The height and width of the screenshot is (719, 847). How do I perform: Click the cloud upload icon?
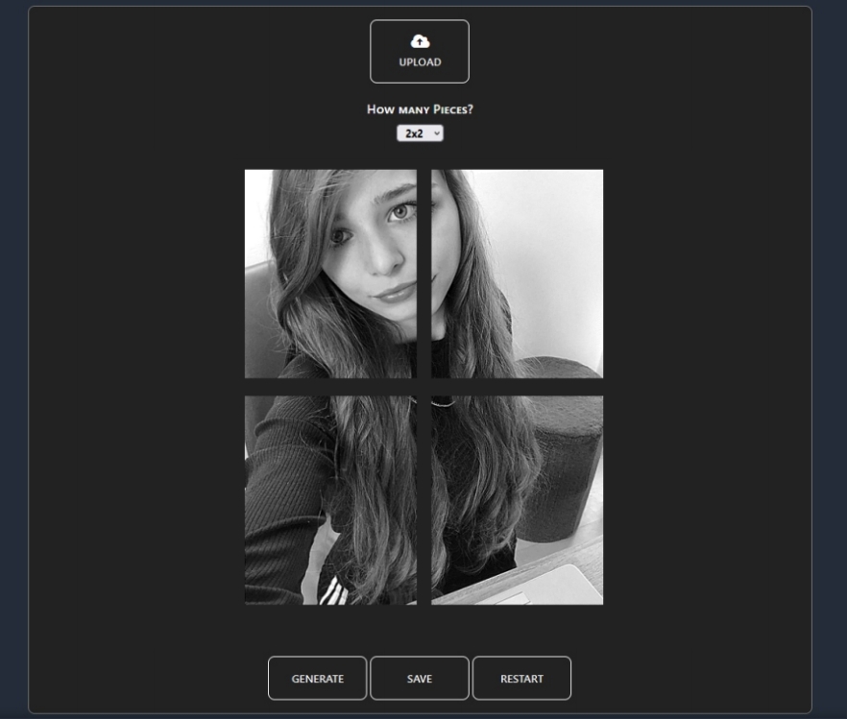pyautogui.click(x=420, y=41)
